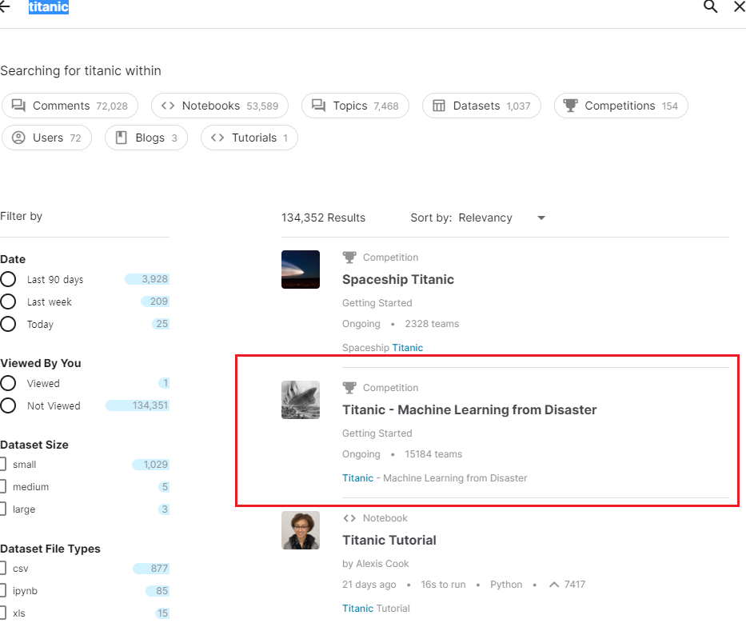Image resolution: width=746 pixels, height=623 pixels.
Task: Click the Competitions trophy icon in chip
Action: click(x=570, y=106)
